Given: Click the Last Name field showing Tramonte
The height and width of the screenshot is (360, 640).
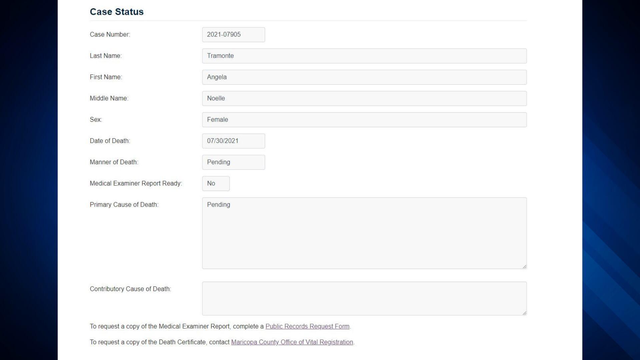Looking at the screenshot, I should click(364, 56).
